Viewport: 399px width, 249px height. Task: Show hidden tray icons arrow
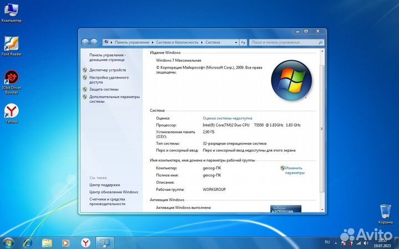(336, 243)
